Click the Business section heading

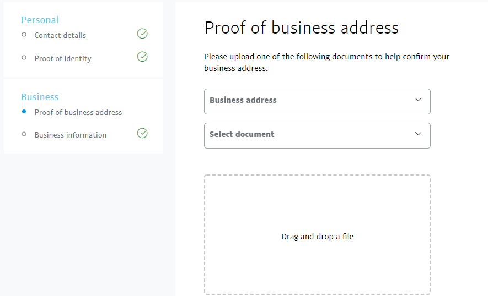tap(40, 97)
